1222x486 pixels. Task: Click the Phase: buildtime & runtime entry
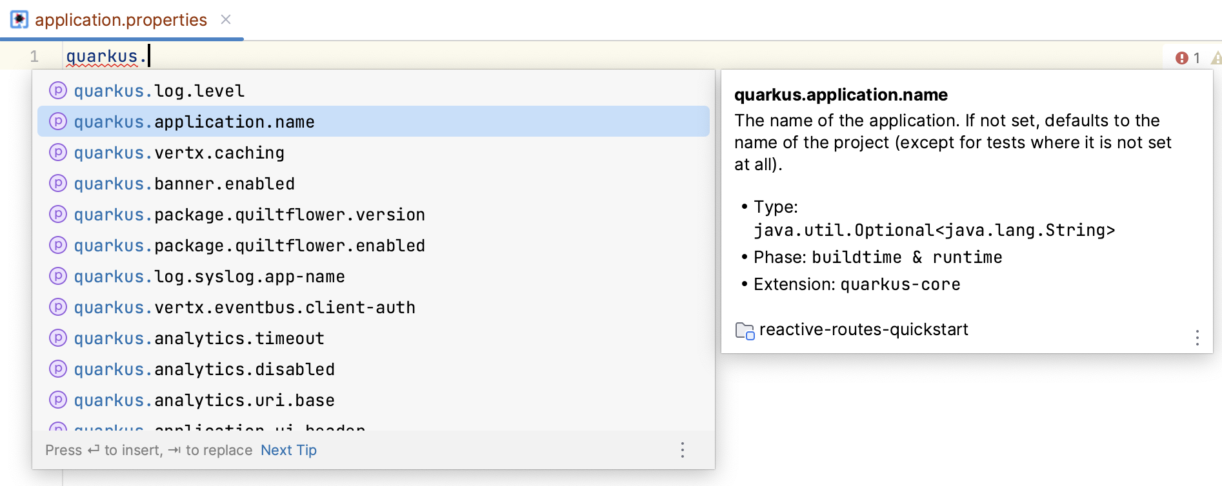click(877, 257)
